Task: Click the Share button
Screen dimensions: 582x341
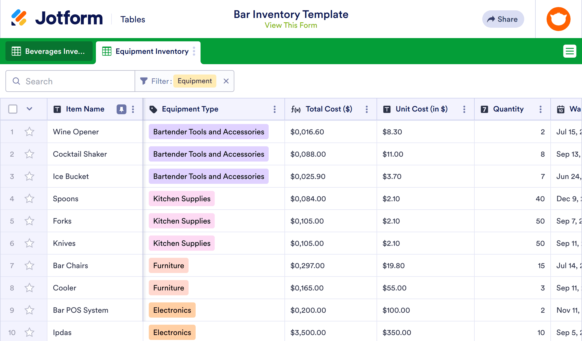Action: [503, 19]
